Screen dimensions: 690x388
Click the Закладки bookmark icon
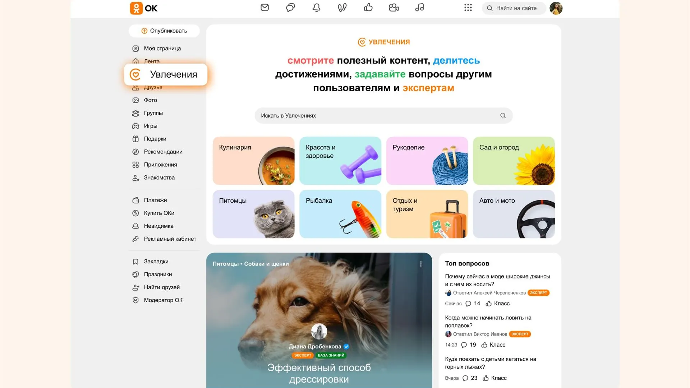point(135,262)
